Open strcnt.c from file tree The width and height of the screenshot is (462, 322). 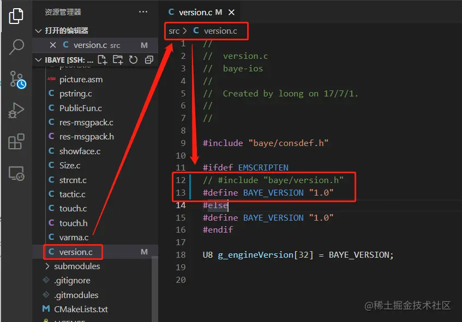point(73,180)
